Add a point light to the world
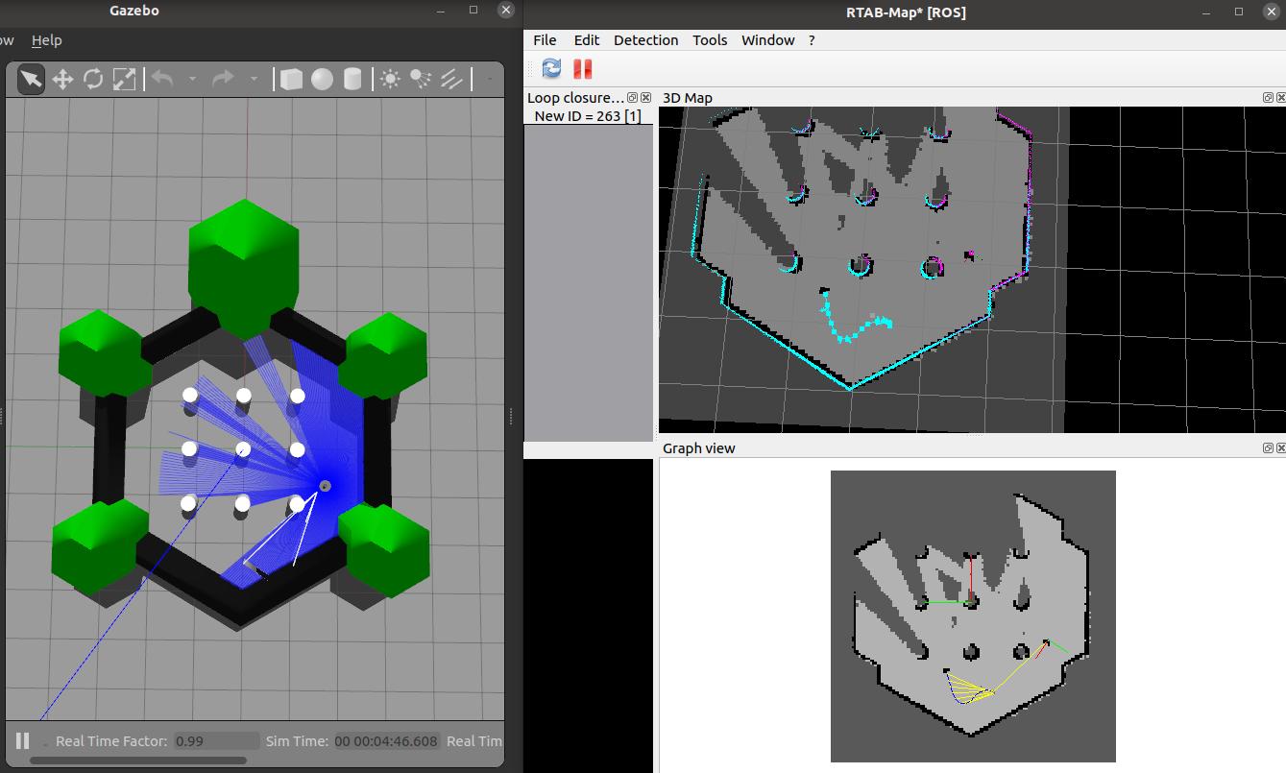The height and width of the screenshot is (773, 1286). tap(390, 79)
